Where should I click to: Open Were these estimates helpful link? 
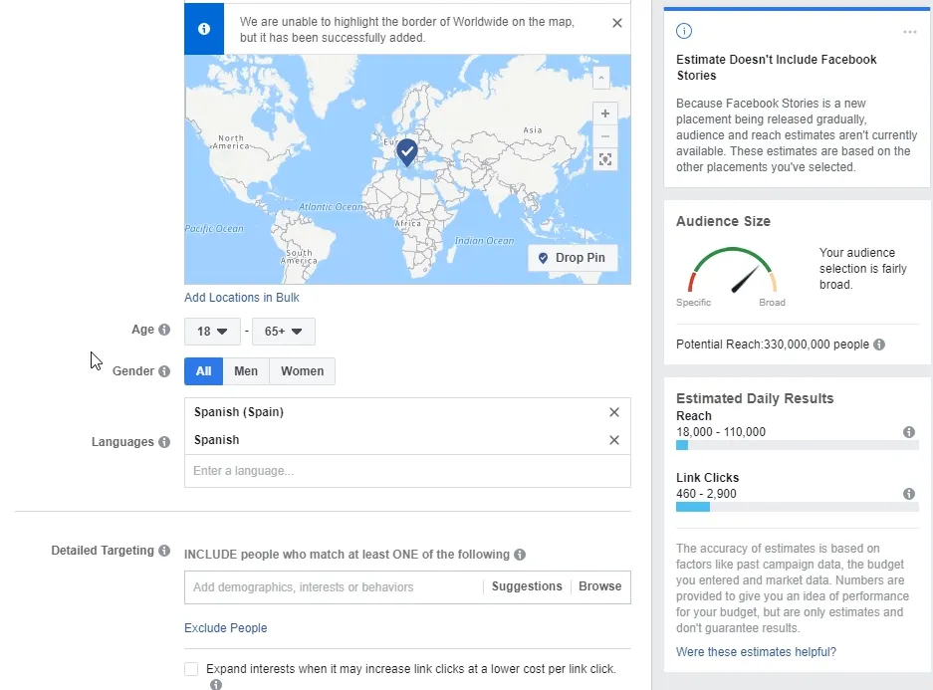point(756,652)
